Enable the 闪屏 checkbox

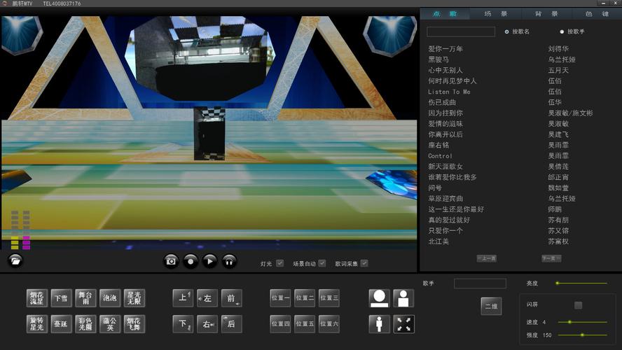pyautogui.click(x=578, y=305)
